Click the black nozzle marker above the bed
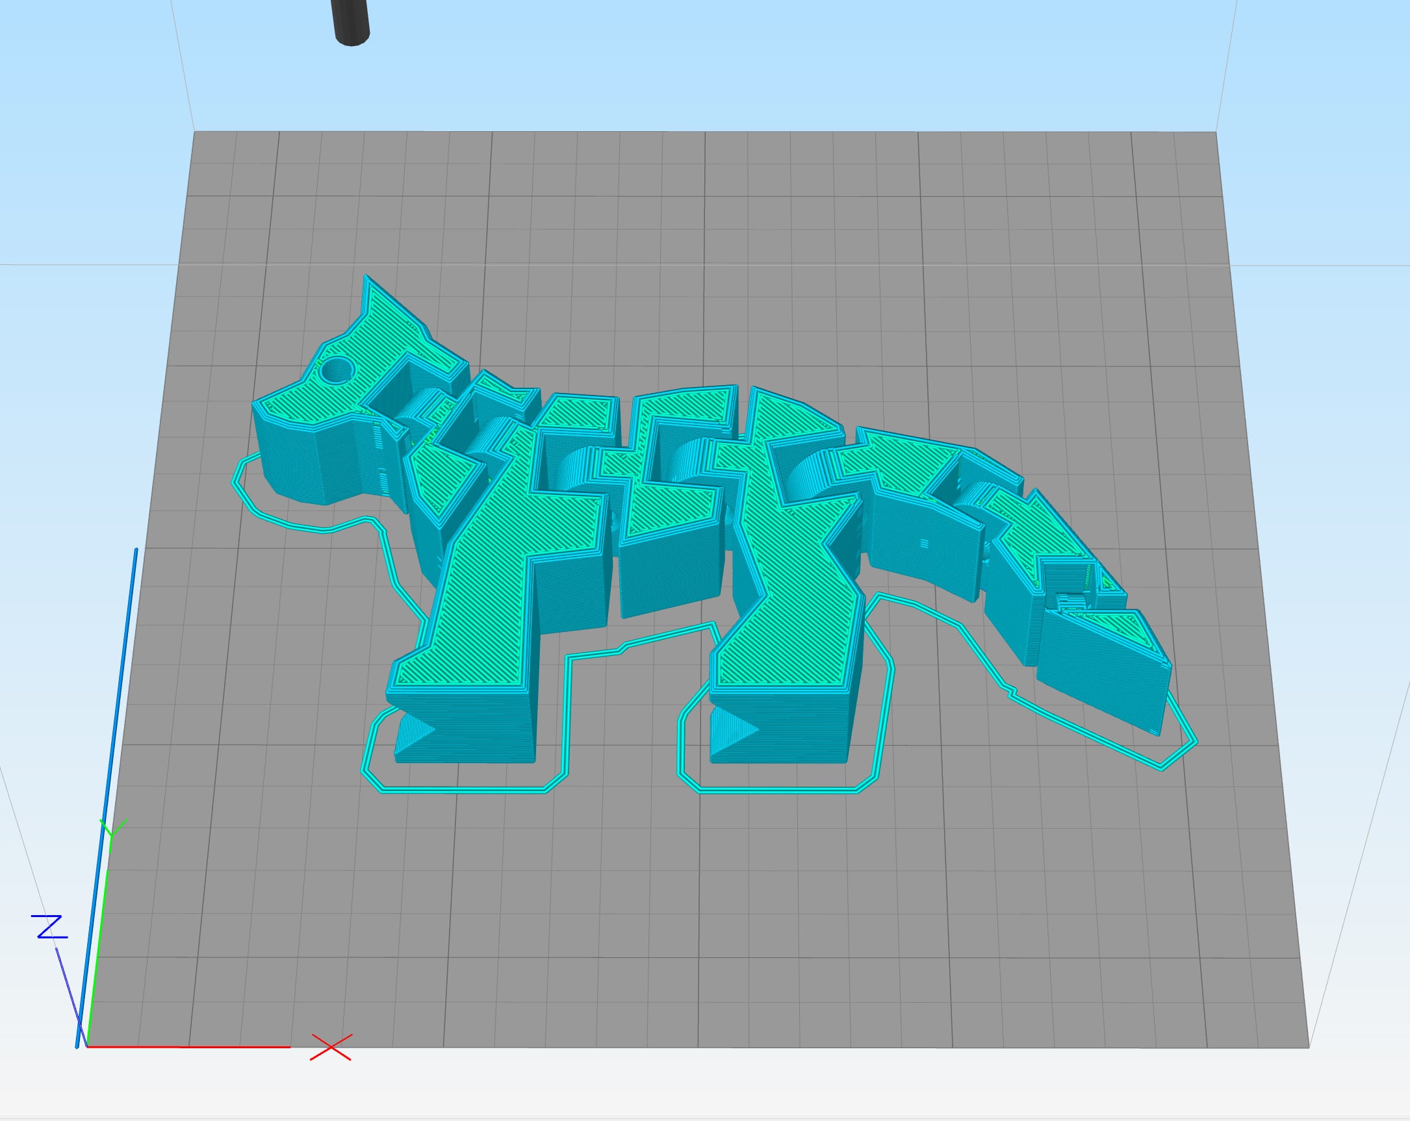This screenshot has height=1121, width=1410. tap(352, 22)
